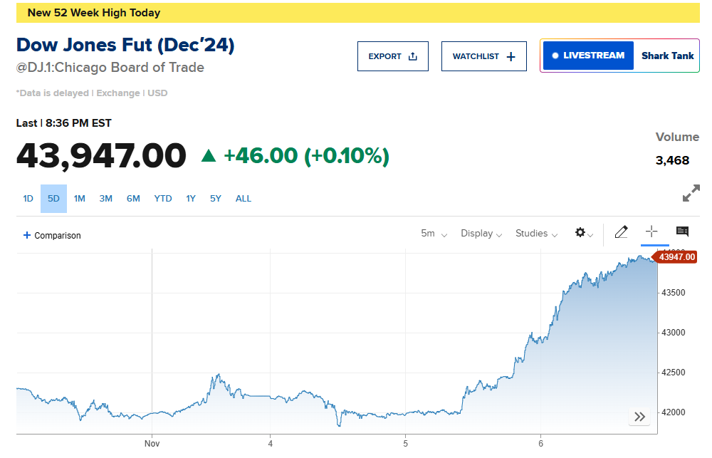Click the @DJ.1:Chicago Board of Trade subtitle
The image size is (712, 458).
[110, 67]
